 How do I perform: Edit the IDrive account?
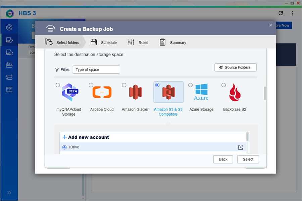point(241,147)
